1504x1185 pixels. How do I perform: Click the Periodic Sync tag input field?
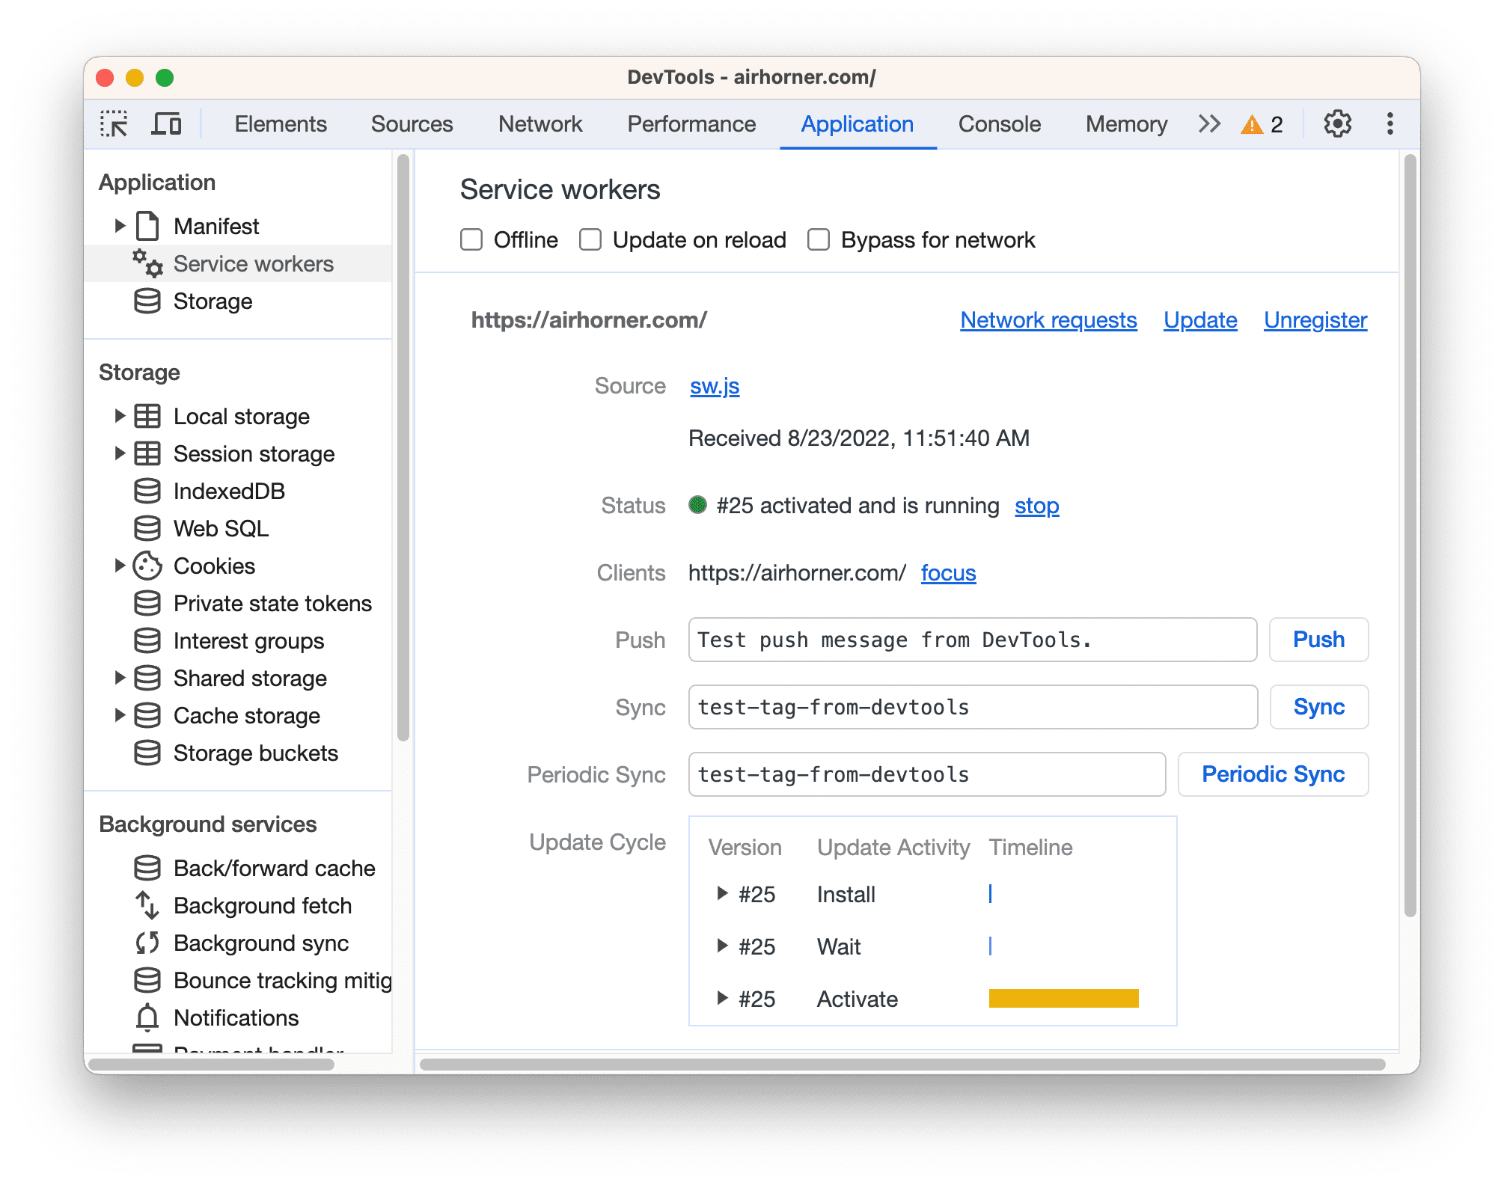pos(924,774)
